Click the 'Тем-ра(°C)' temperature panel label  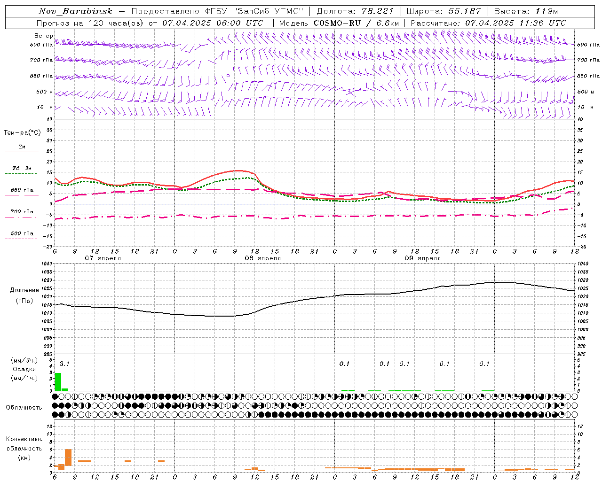click(22, 133)
